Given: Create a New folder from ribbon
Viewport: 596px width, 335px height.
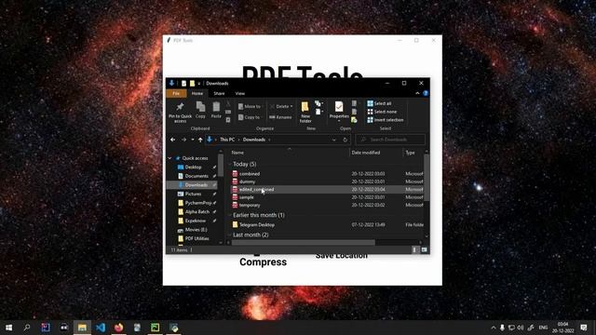Looking at the screenshot, I should (x=305, y=112).
